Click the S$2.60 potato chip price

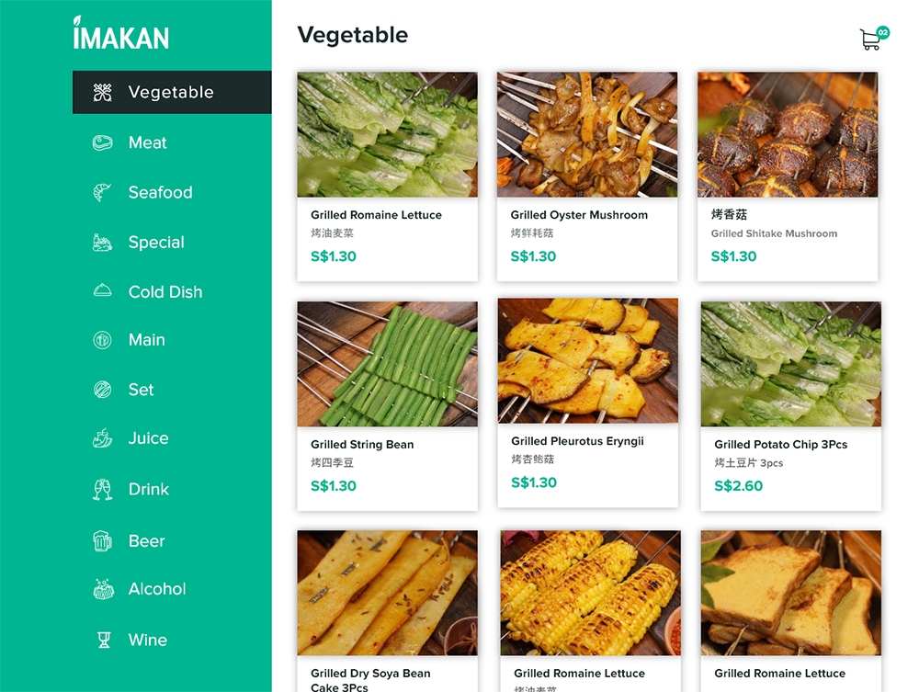pos(739,486)
